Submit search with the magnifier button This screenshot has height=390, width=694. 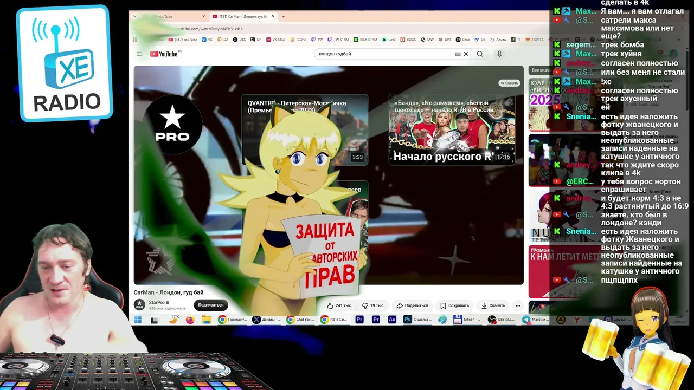coord(480,54)
